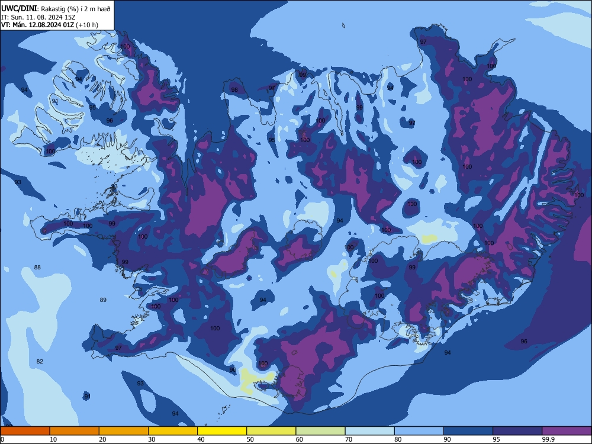
Task: Click the '88' humidity value over the sea
Action: (x=37, y=268)
